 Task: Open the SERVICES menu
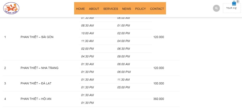111,9
